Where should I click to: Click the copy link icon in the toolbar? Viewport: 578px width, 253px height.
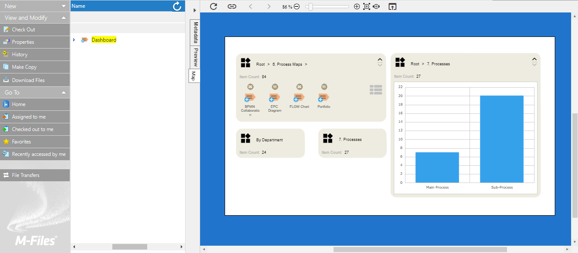click(x=232, y=6)
